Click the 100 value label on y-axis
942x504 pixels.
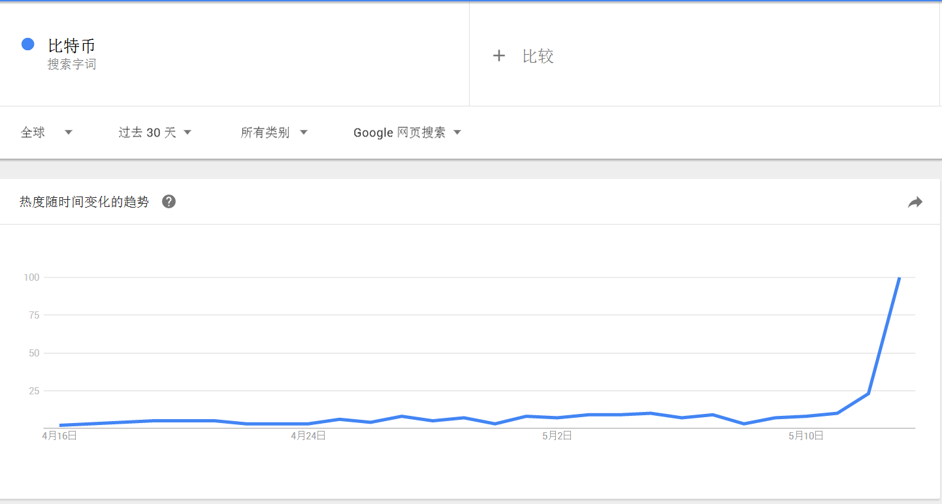(32, 277)
